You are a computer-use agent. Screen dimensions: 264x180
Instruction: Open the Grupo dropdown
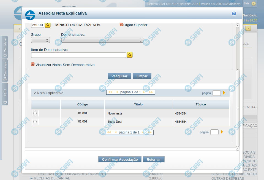(x=40, y=40)
